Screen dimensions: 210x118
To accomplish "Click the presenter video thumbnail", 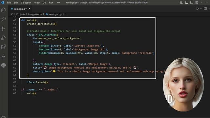I will [183, 85].
